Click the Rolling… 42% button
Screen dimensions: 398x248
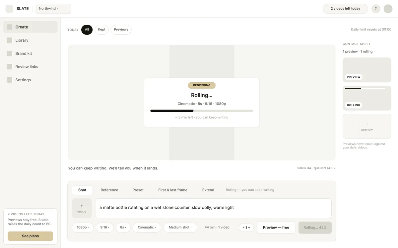[315, 227]
